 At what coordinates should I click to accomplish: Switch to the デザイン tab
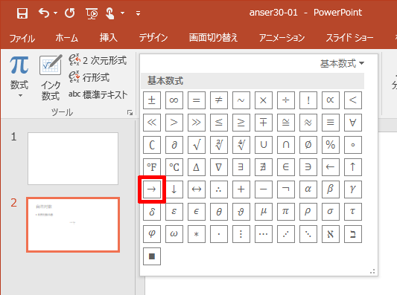point(153,38)
